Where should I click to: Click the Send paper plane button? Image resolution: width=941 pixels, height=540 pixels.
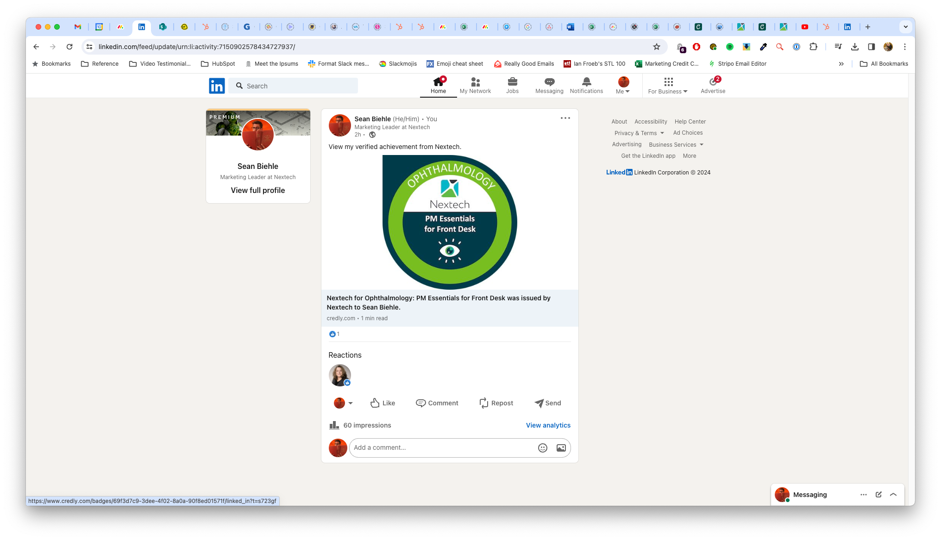[x=548, y=403]
